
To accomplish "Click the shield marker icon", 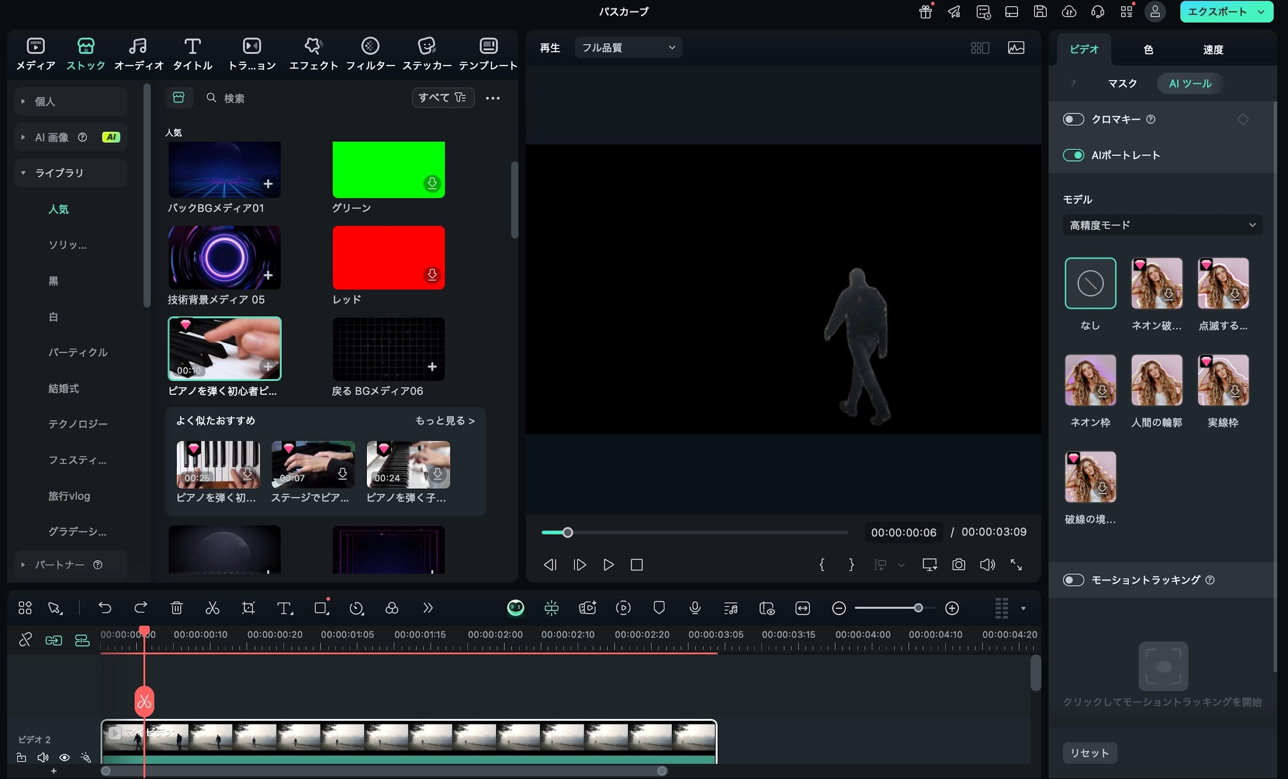I will (659, 608).
